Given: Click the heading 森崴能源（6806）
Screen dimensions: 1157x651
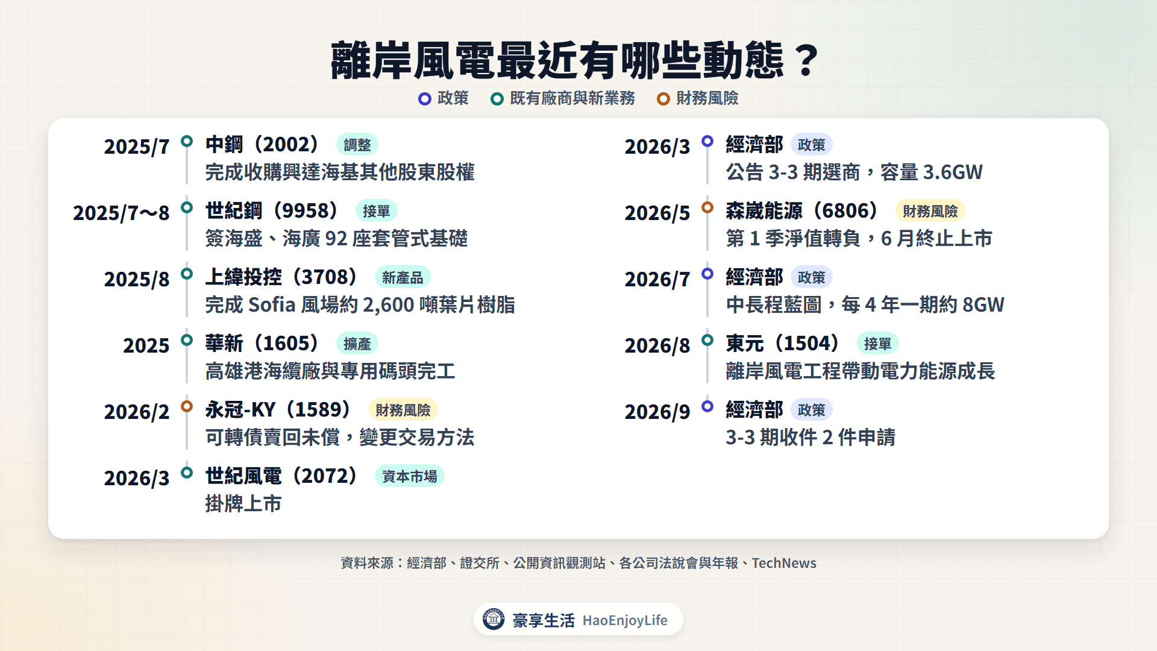Looking at the screenshot, I should coord(803,211).
